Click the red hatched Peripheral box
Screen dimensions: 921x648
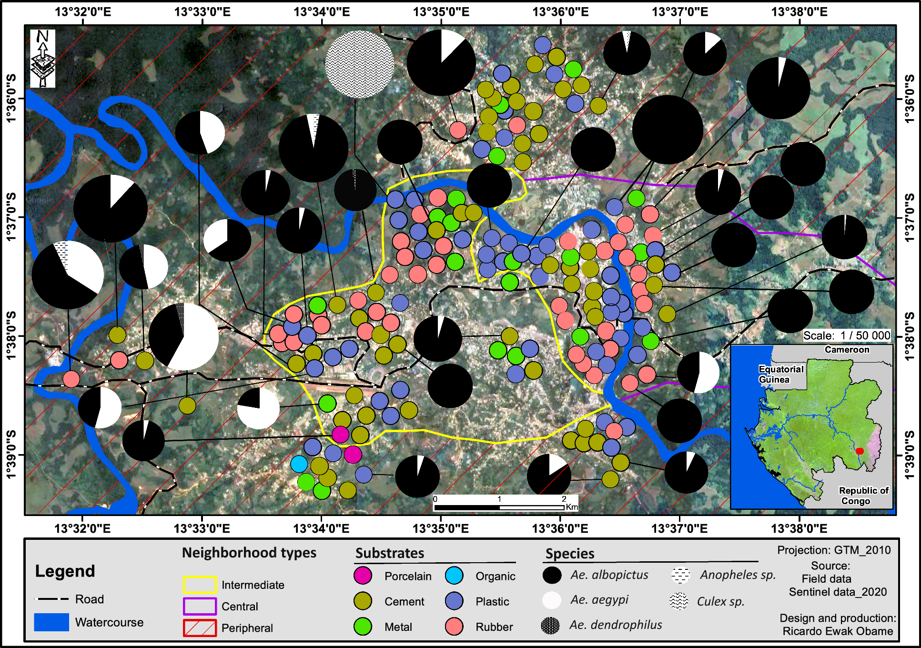pos(200,628)
